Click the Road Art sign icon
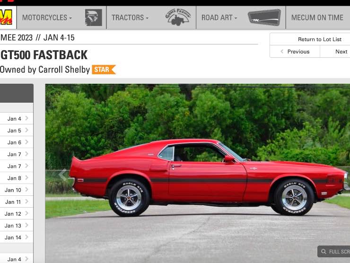This screenshot has width=350, height=263. tap(264, 18)
